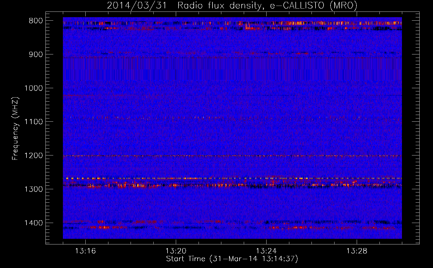433x268 pixels.
Task: Click the 13:28 time axis label
Action: tap(357, 251)
